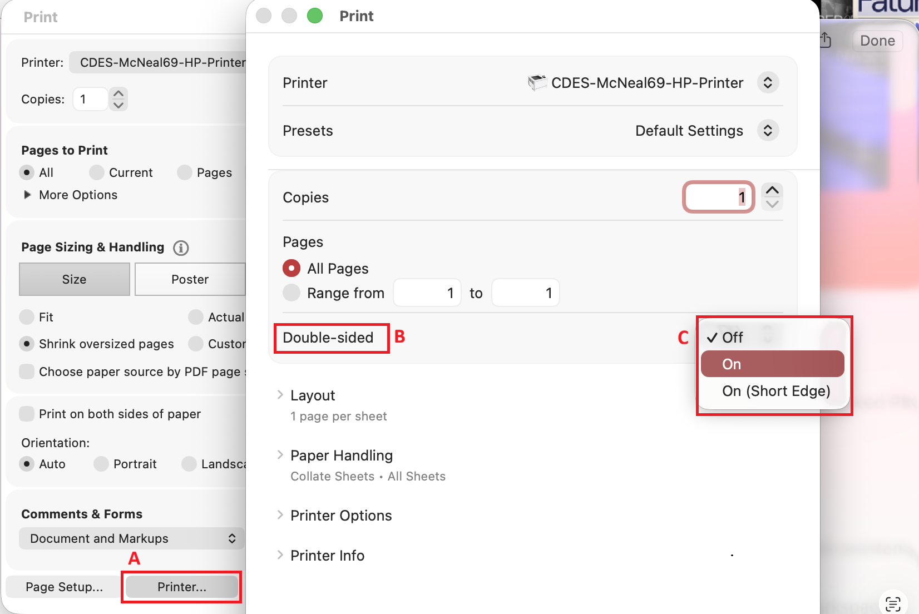Choose Off in double-sided menu

(773, 338)
